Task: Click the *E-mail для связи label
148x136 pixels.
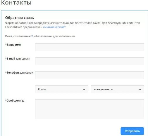Action: click(x=17, y=59)
